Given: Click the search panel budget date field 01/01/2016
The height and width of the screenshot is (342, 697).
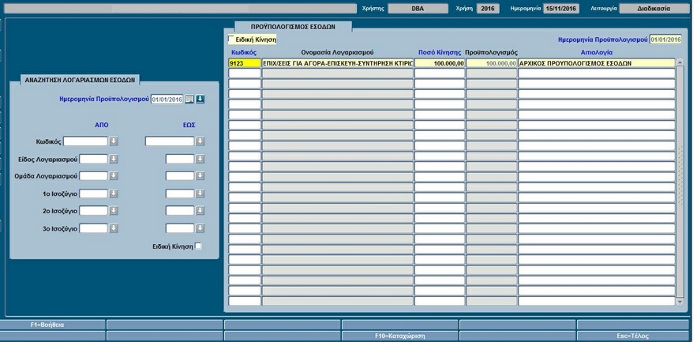Looking at the screenshot, I should click(x=167, y=100).
